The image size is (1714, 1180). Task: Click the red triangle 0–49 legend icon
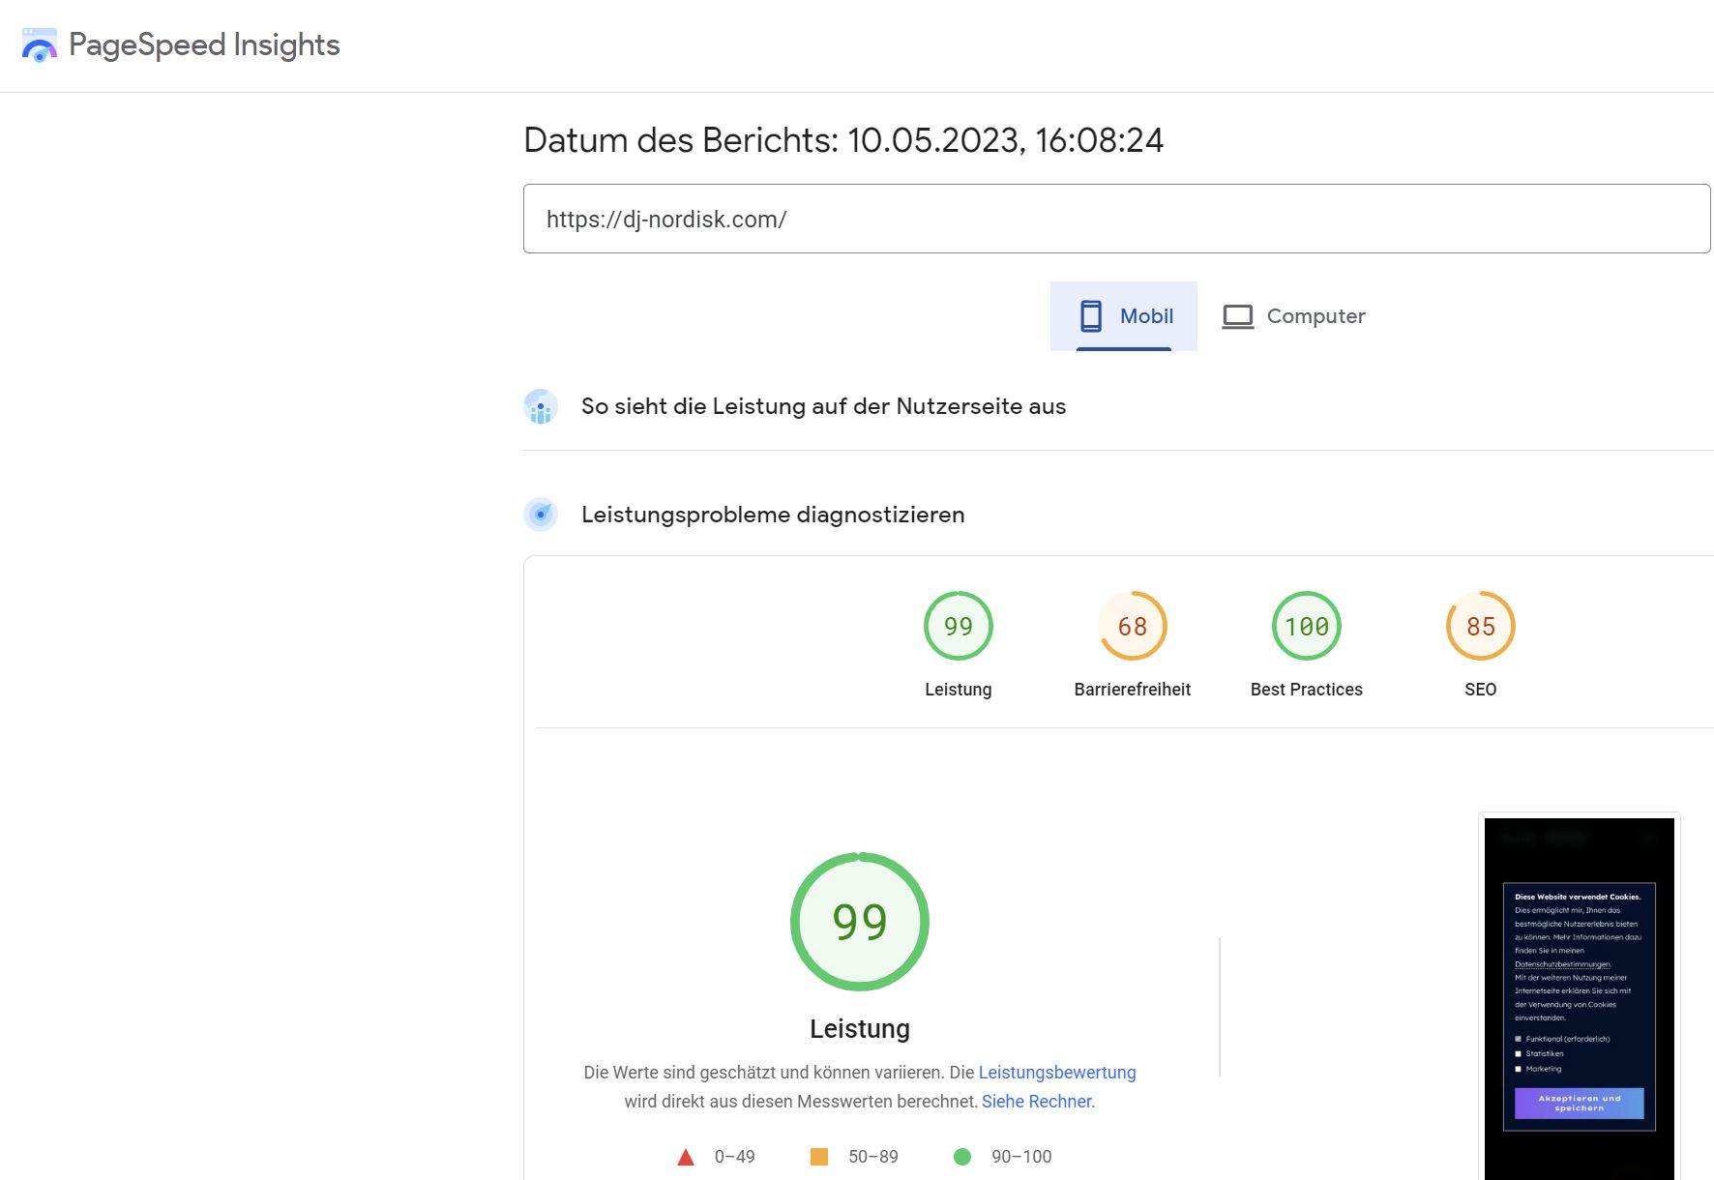point(686,1157)
